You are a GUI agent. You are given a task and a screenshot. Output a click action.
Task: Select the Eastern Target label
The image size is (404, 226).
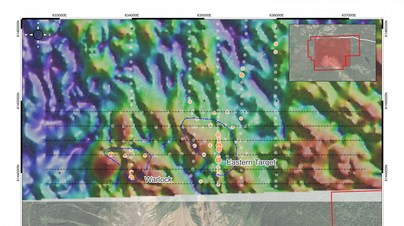coord(251,162)
